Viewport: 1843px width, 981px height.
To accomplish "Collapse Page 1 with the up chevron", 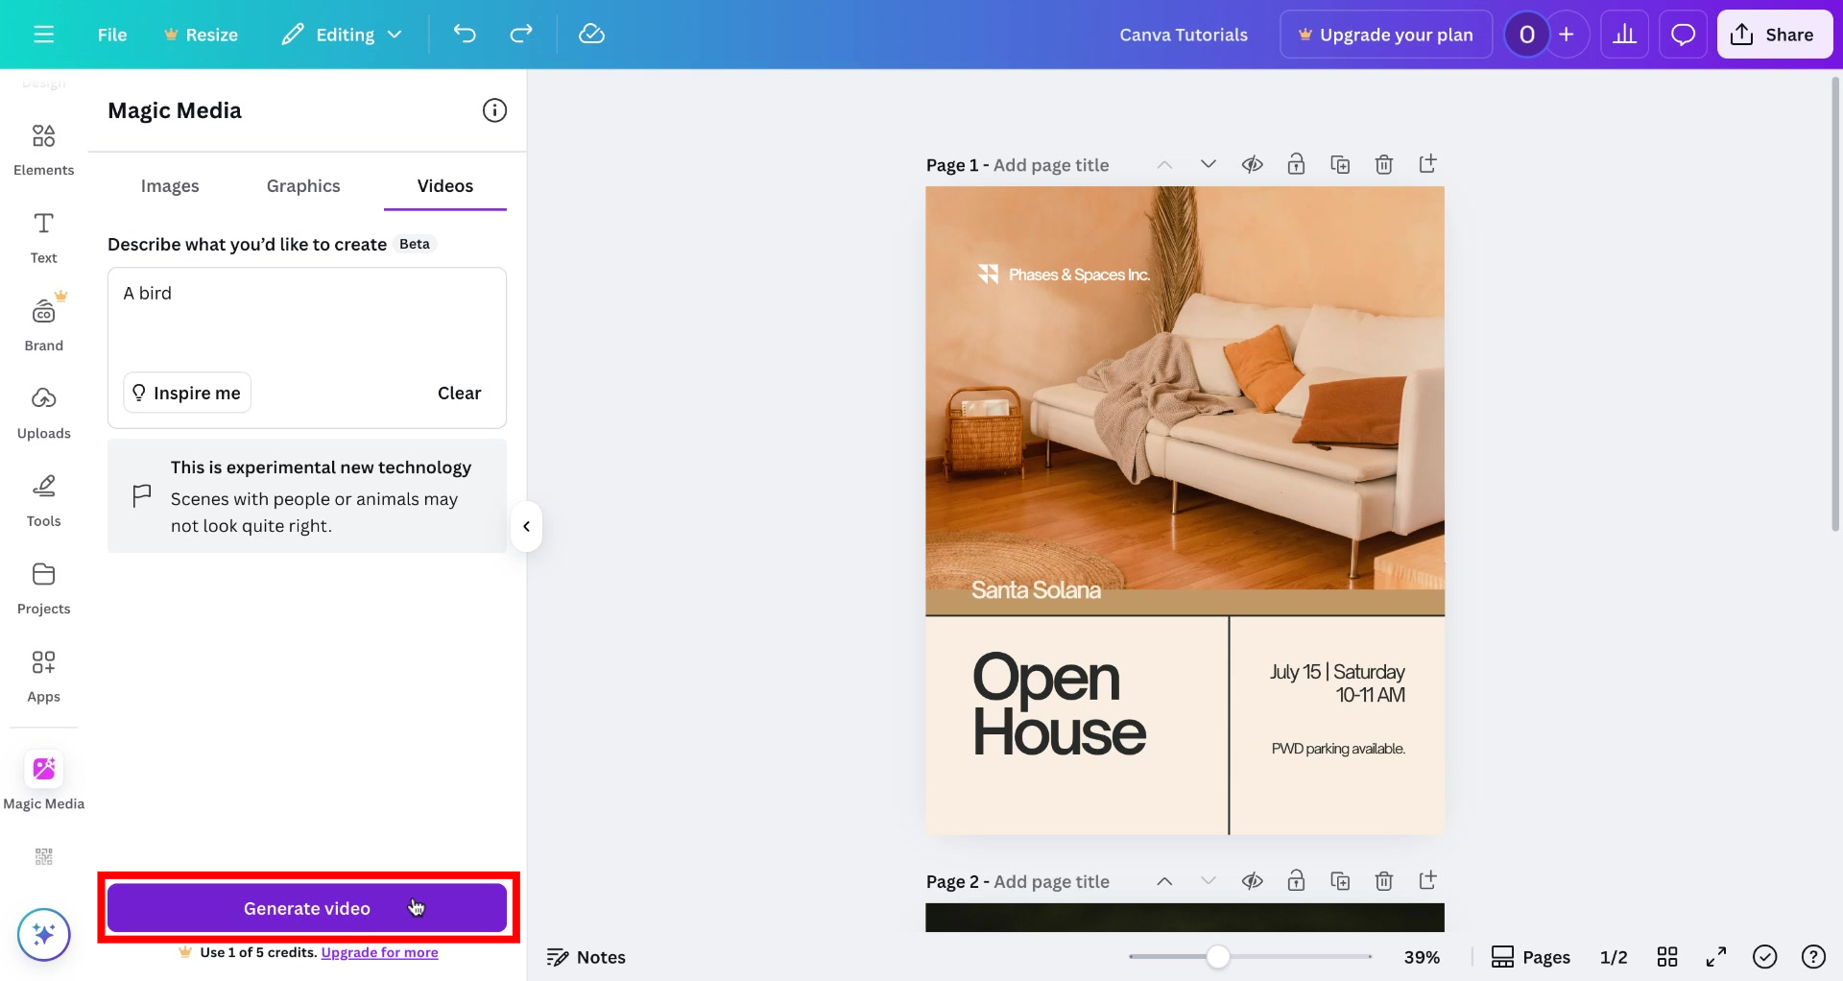I will pyautogui.click(x=1164, y=164).
